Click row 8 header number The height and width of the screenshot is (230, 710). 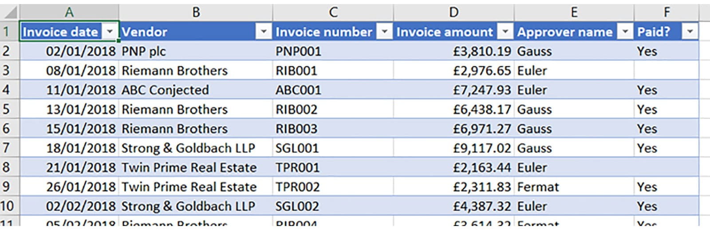[6, 167]
